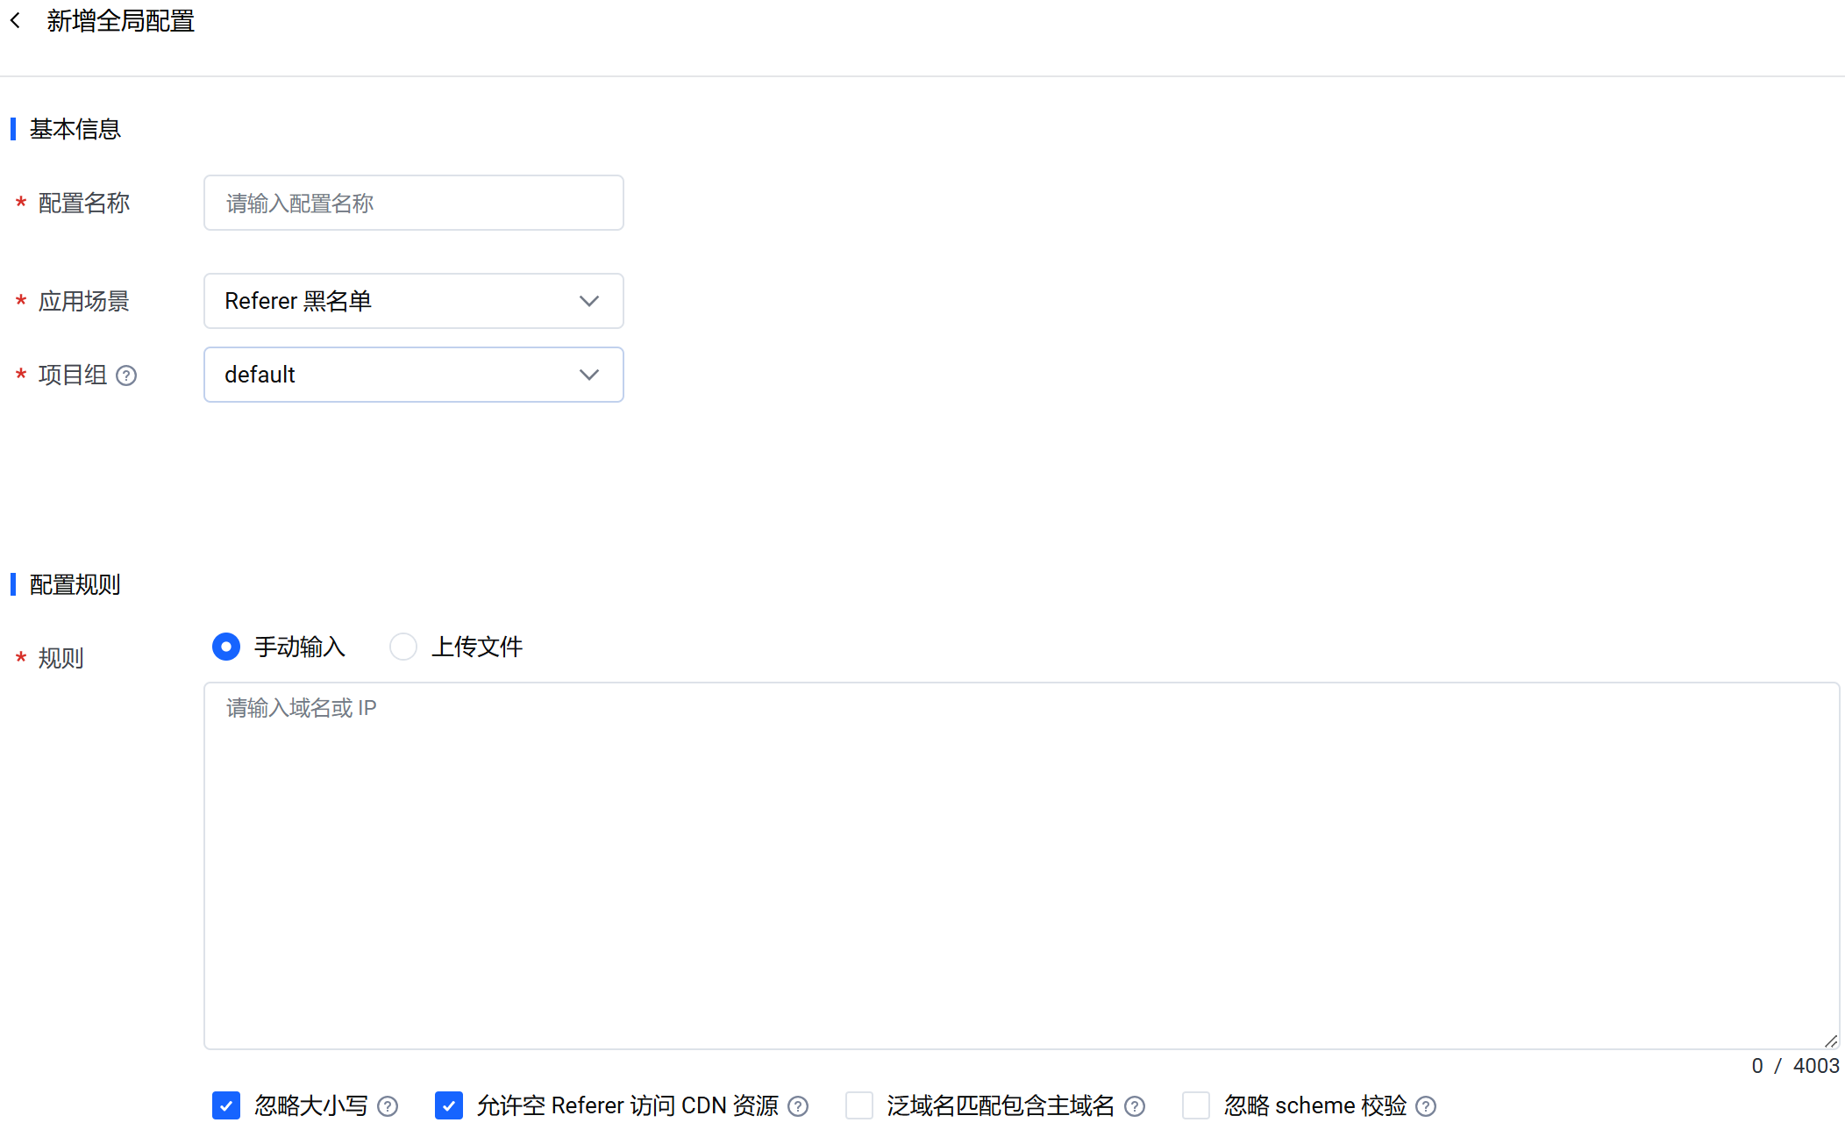Click chevron arrow in Referer 黑名单 dropdown

click(x=589, y=301)
